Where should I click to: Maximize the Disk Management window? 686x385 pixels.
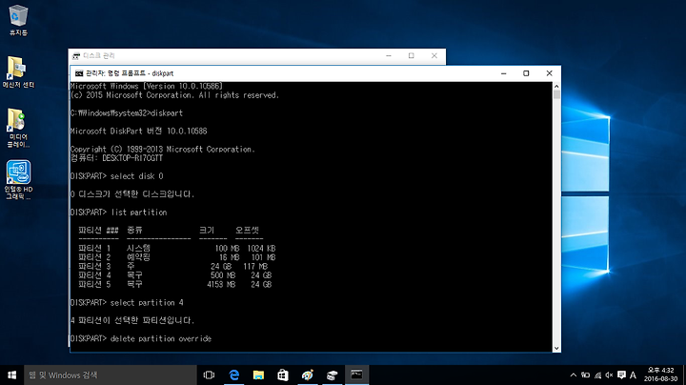pos(412,56)
